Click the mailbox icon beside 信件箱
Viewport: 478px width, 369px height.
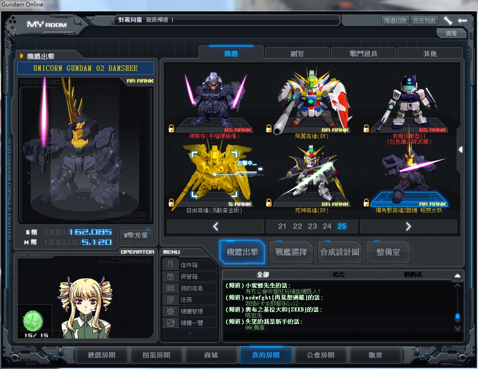click(170, 264)
